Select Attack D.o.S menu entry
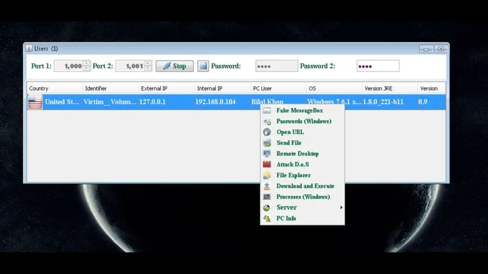488x274 pixels. coord(302,164)
